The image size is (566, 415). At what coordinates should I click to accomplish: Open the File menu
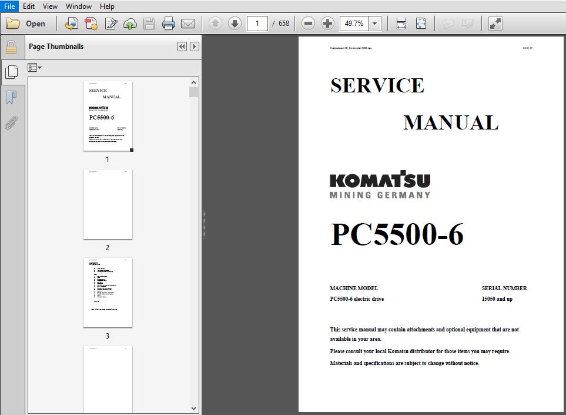pyautogui.click(x=9, y=6)
